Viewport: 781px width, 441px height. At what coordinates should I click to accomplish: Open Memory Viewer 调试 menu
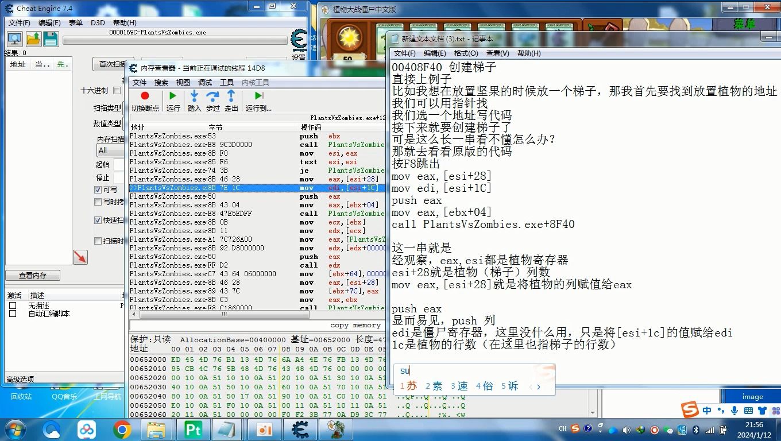205,83
